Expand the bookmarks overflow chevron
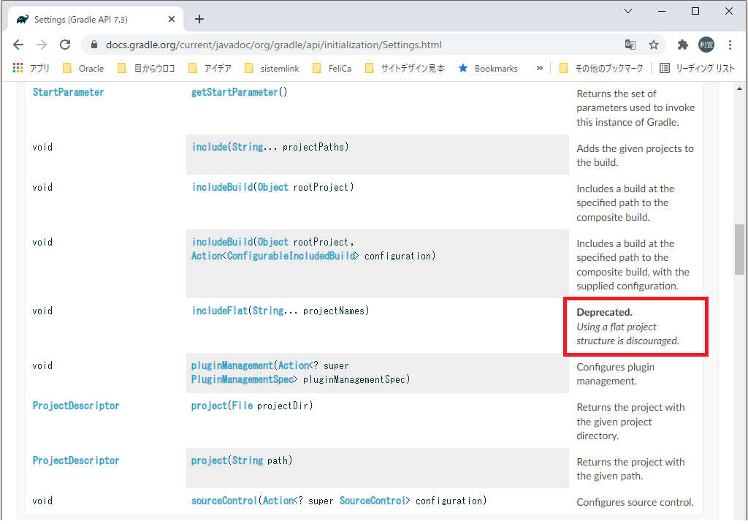The height and width of the screenshot is (524, 748). click(x=539, y=68)
